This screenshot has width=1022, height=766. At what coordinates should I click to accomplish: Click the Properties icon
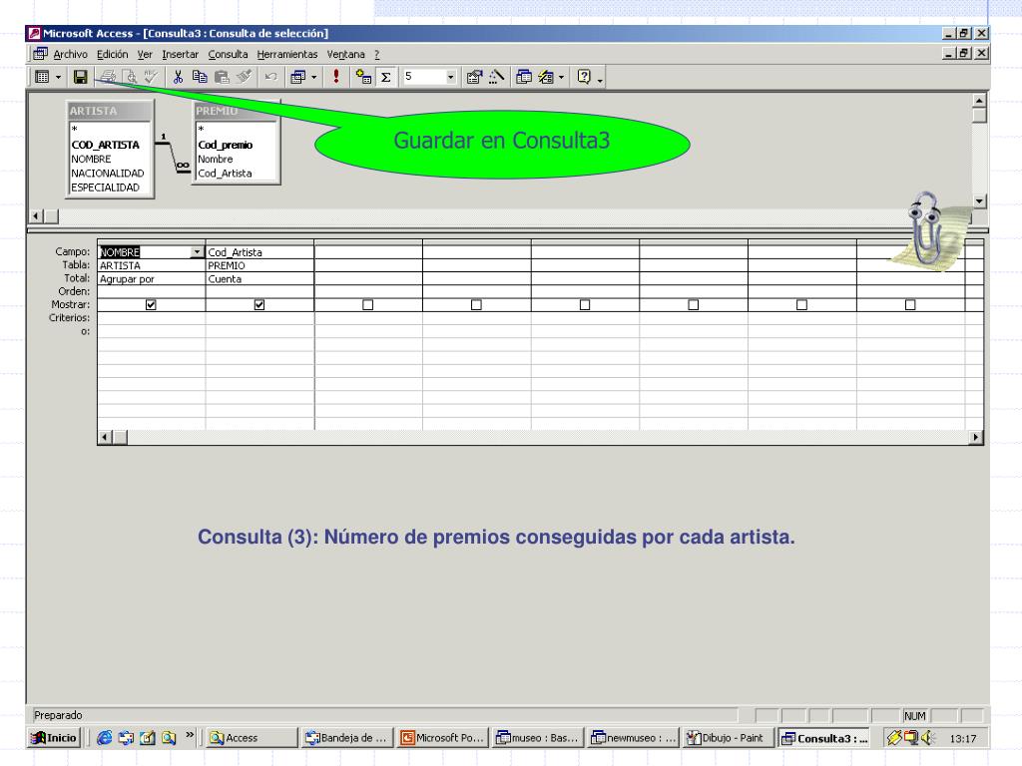[x=474, y=77]
